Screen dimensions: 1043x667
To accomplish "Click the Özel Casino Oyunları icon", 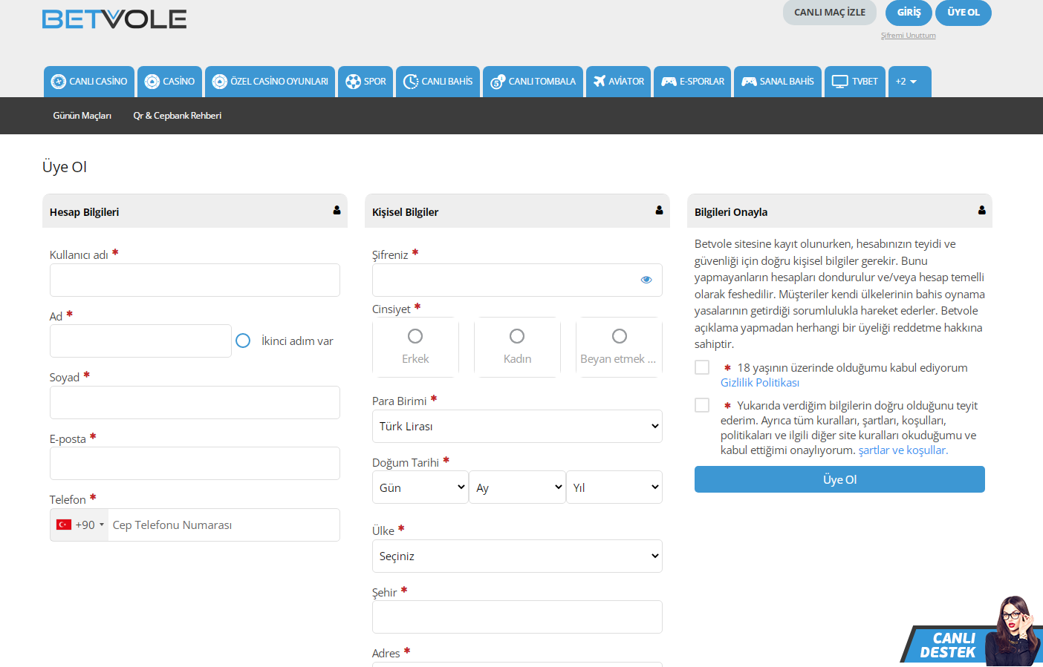I will pyautogui.click(x=220, y=82).
